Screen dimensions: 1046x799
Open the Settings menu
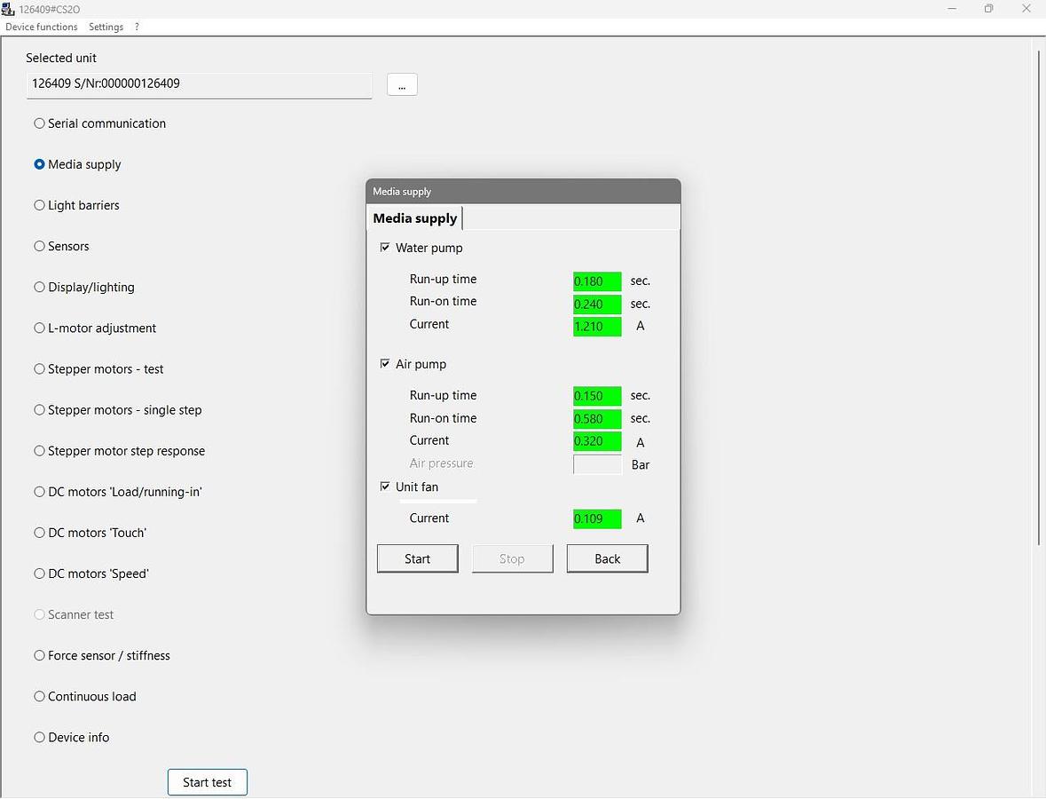106,27
